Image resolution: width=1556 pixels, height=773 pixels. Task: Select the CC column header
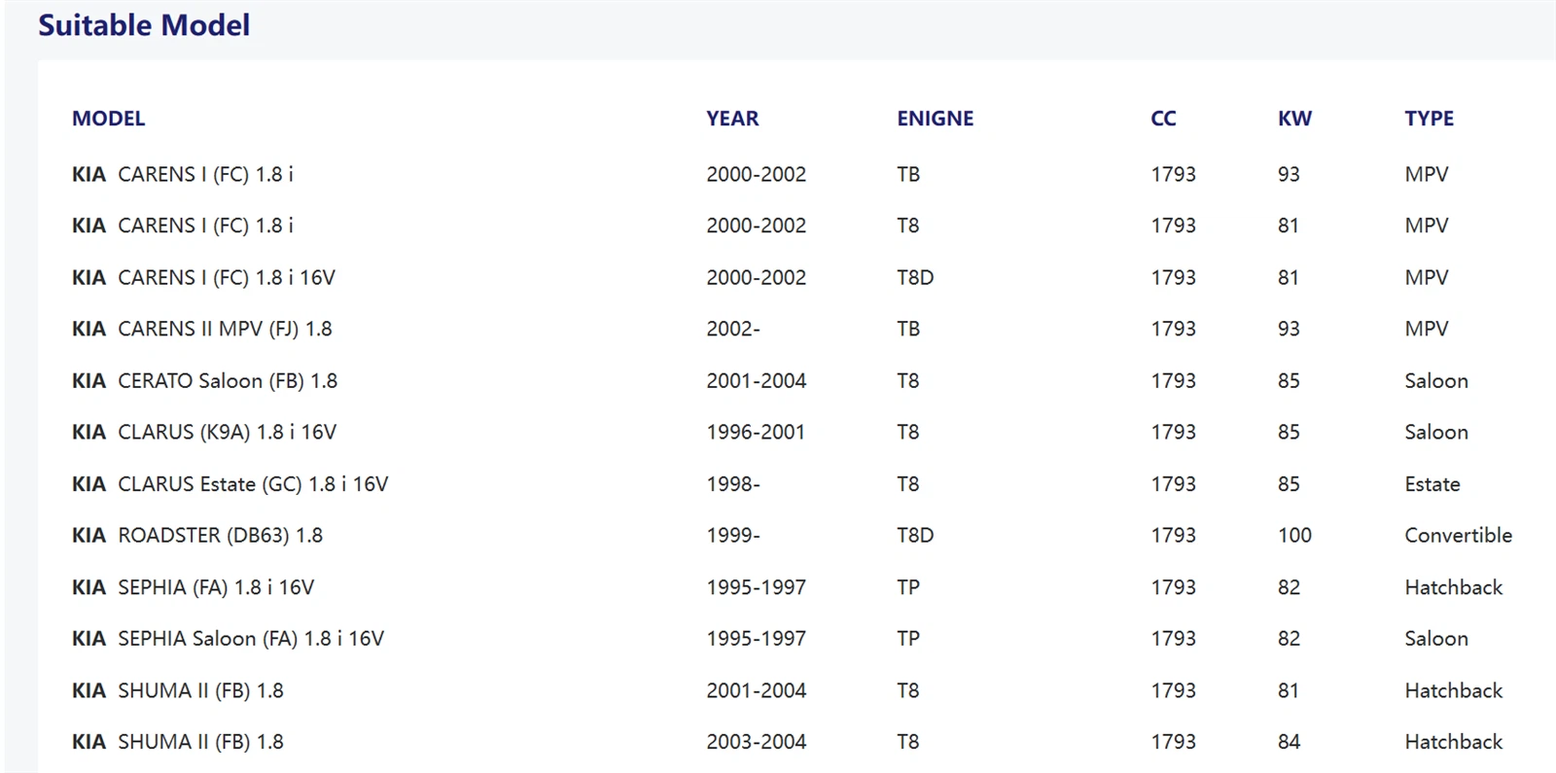[1163, 119]
